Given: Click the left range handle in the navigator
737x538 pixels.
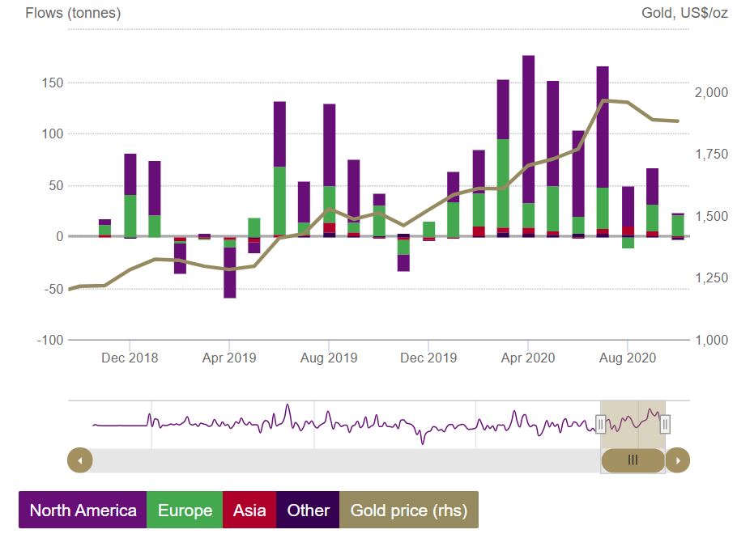Looking at the screenshot, I should 601,423.
